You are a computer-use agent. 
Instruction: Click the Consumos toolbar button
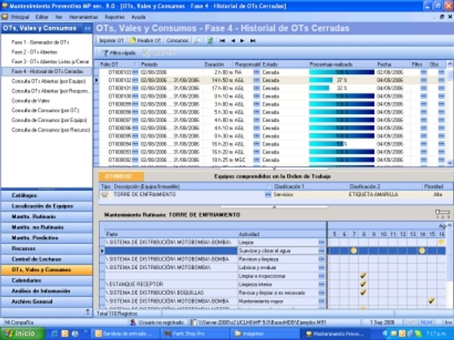pyautogui.click(x=177, y=41)
